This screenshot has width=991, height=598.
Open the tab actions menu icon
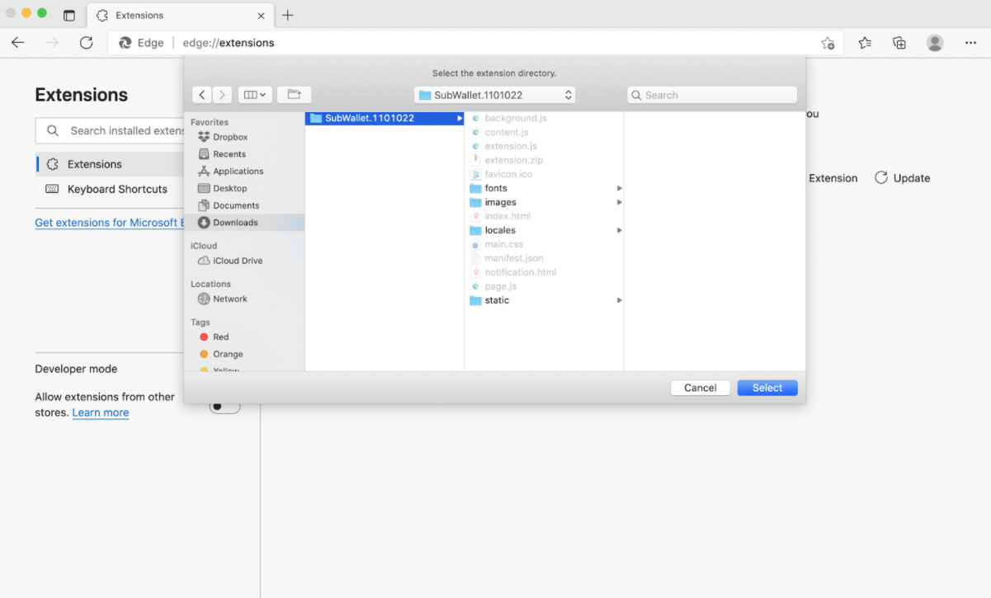[69, 15]
